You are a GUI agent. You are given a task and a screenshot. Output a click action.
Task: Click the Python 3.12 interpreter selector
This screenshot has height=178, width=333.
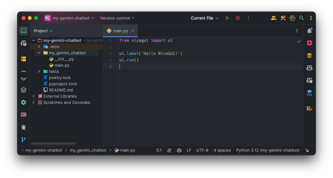[x=268, y=150]
